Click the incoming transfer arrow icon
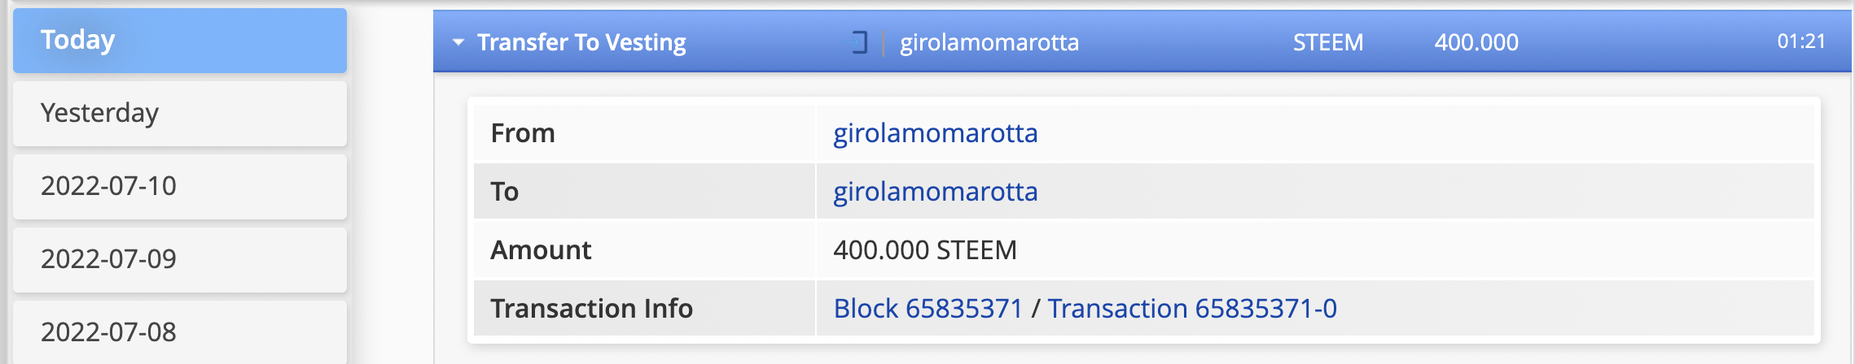This screenshot has width=1855, height=364. 858,42
